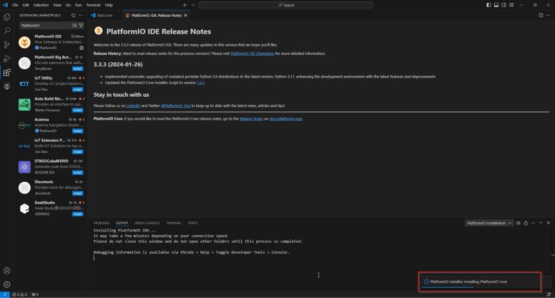Install the PlatformIO Big Buttons extension

pos(78,69)
